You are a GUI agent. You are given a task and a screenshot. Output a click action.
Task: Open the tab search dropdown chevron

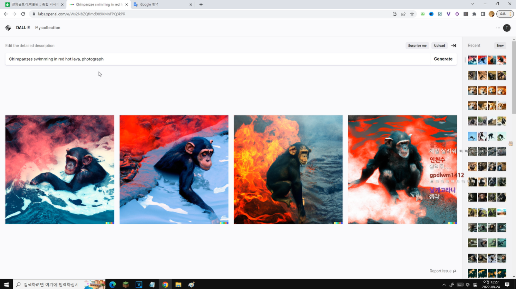(473, 4)
